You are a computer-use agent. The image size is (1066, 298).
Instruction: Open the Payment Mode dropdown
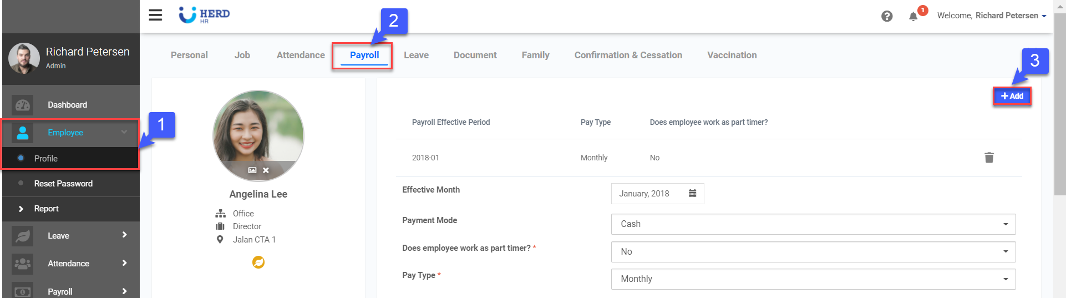813,224
